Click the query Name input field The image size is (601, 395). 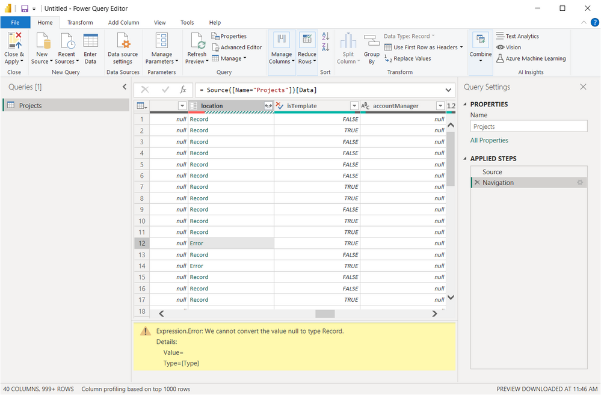tap(529, 126)
